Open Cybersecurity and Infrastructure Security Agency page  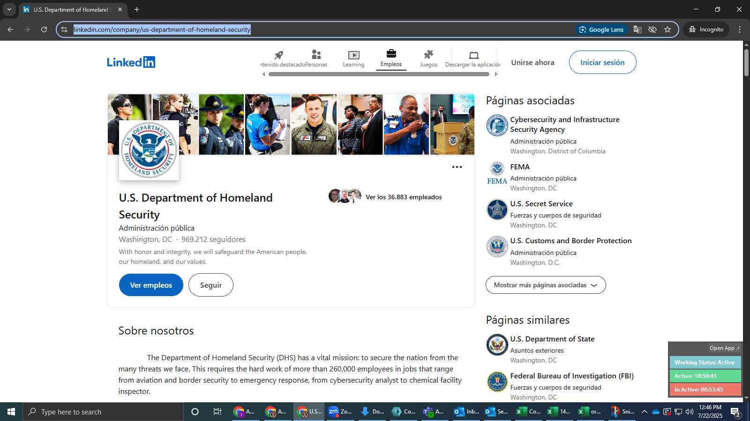(565, 124)
